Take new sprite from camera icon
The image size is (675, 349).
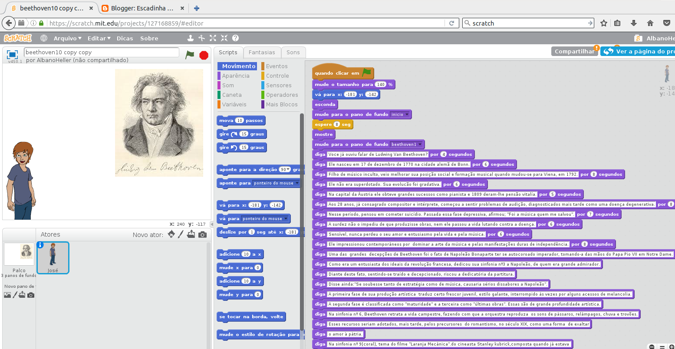(202, 234)
